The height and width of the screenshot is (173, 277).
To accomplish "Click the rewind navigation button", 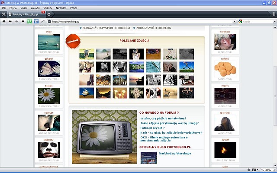I will (x=3, y=21).
